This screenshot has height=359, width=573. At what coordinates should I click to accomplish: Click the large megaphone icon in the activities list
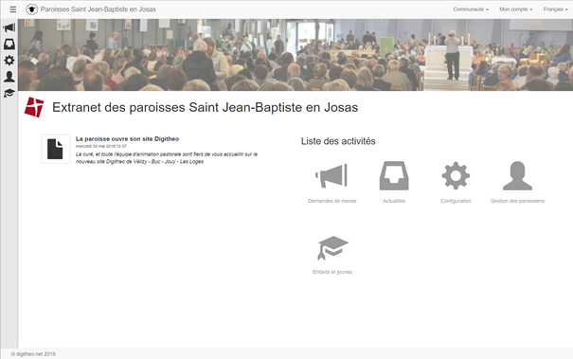(331, 176)
